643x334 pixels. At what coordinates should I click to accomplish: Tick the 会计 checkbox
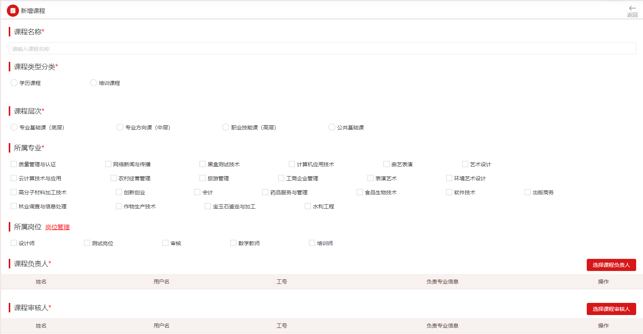click(197, 192)
